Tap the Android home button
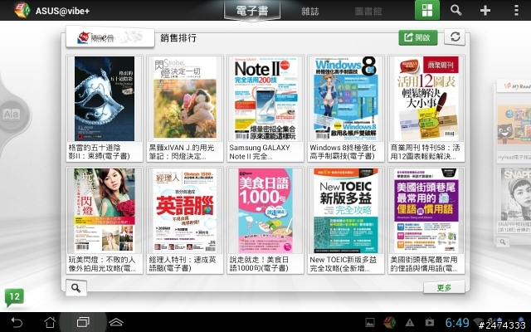Screen dimensions: 531x332 click(x=50, y=322)
